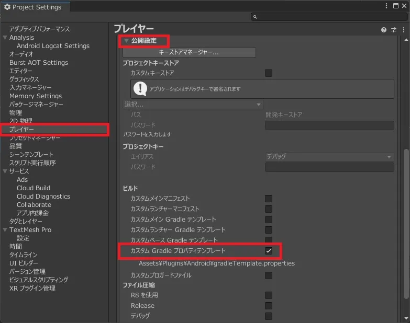
Task: Select 入力マネージャー settings
Action: (x=30, y=88)
